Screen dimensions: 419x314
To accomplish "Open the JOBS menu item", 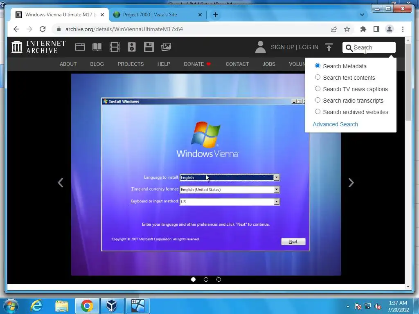I will tap(269, 64).
